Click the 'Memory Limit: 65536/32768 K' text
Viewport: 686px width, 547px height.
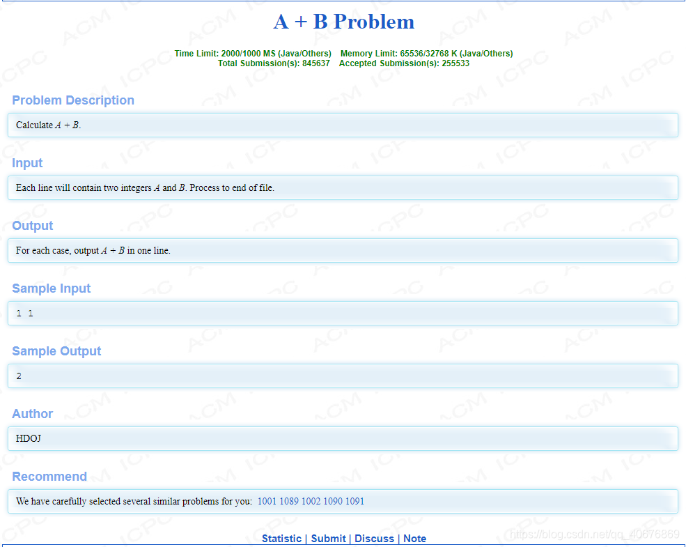click(426, 54)
